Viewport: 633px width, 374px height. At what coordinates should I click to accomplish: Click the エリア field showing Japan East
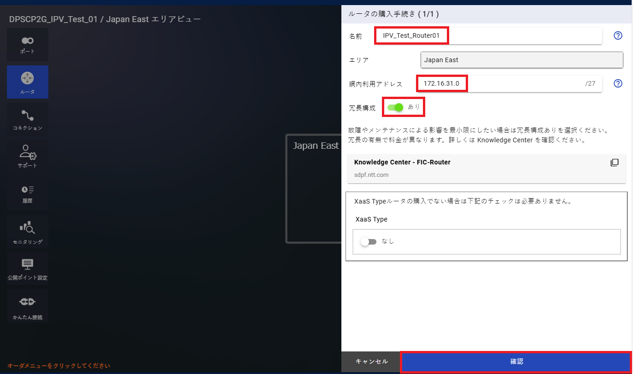pyautogui.click(x=522, y=60)
